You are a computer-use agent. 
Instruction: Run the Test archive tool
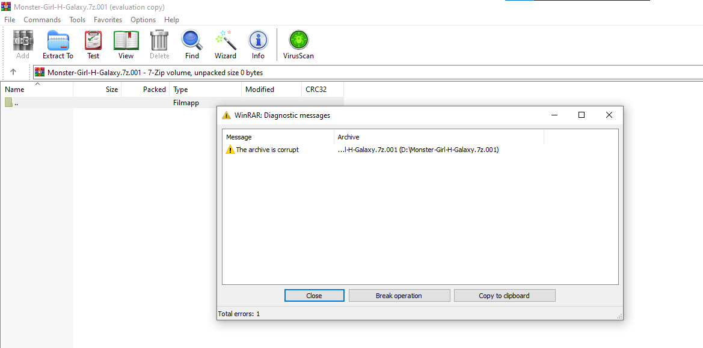pos(93,41)
